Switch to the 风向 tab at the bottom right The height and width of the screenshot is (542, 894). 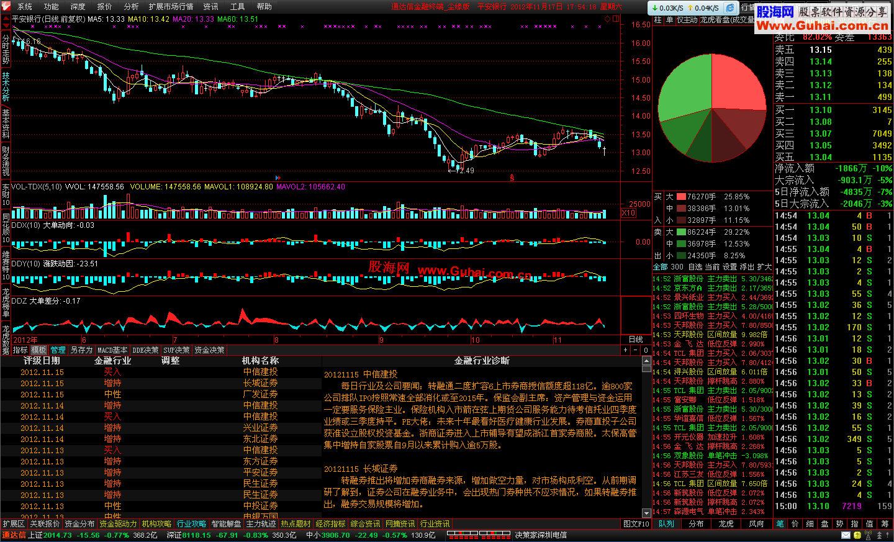(756, 524)
